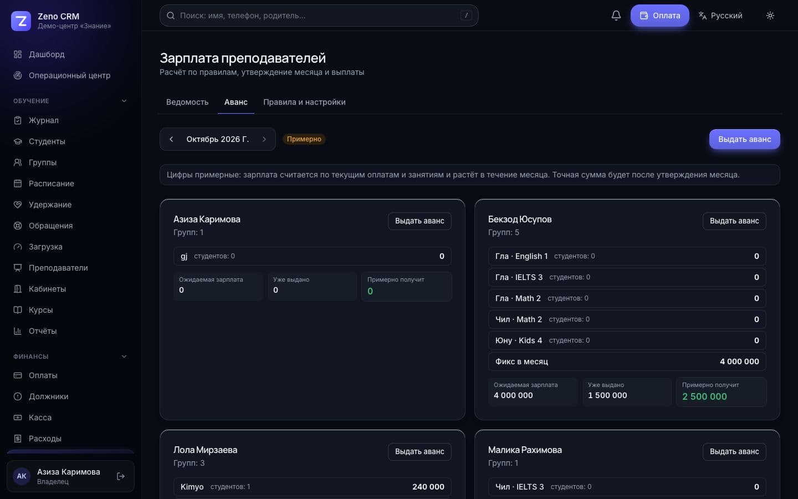The width and height of the screenshot is (798, 499).
Task: Open notifications bell icon
Action: pos(616,16)
